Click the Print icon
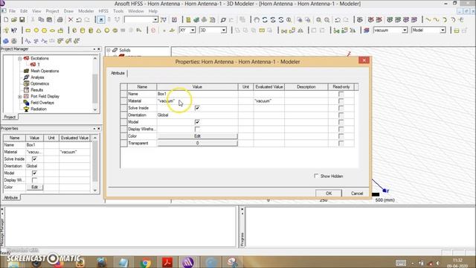476x268 pixels. pyautogui.click(x=60, y=20)
